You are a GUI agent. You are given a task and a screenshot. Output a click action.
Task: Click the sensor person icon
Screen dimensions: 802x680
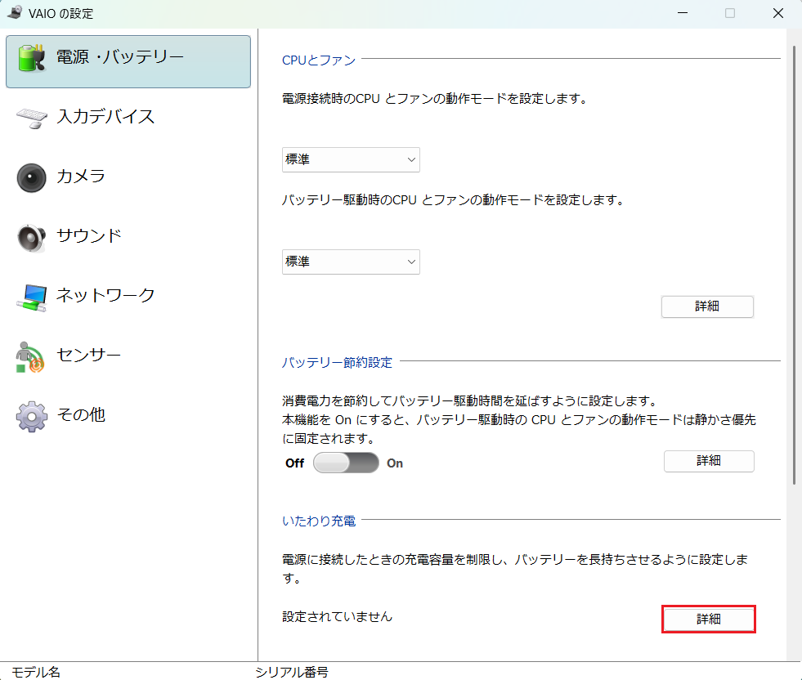tap(32, 357)
